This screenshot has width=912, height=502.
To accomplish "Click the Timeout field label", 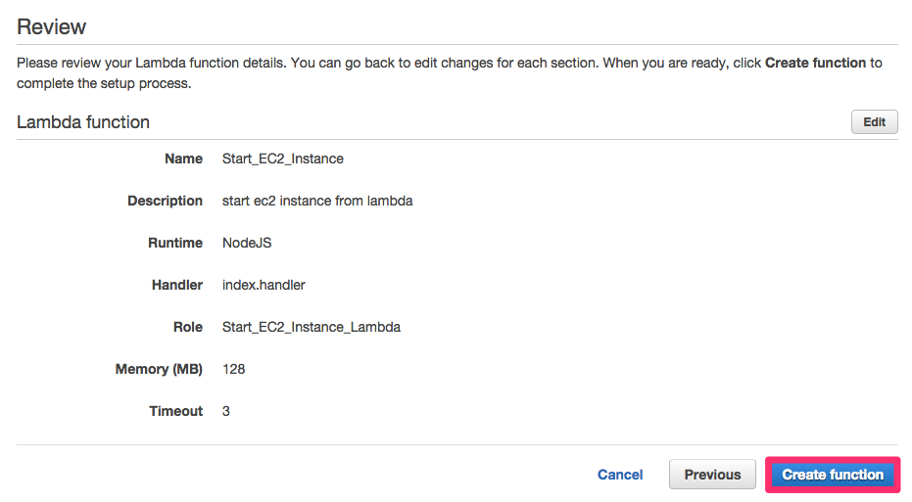I will click(x=176, y=411).
